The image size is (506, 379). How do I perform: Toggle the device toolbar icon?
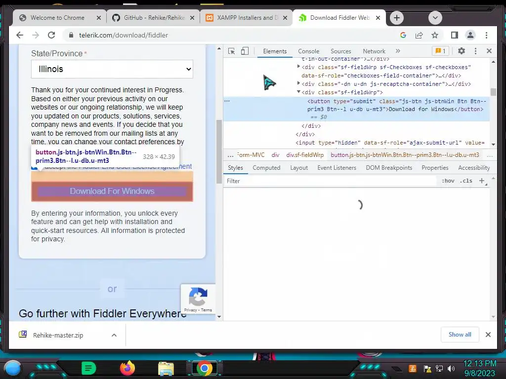coord(245,51)
